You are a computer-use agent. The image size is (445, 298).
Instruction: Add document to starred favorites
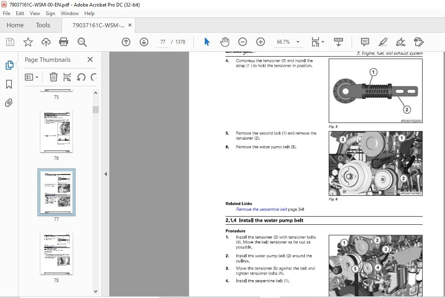28,42
